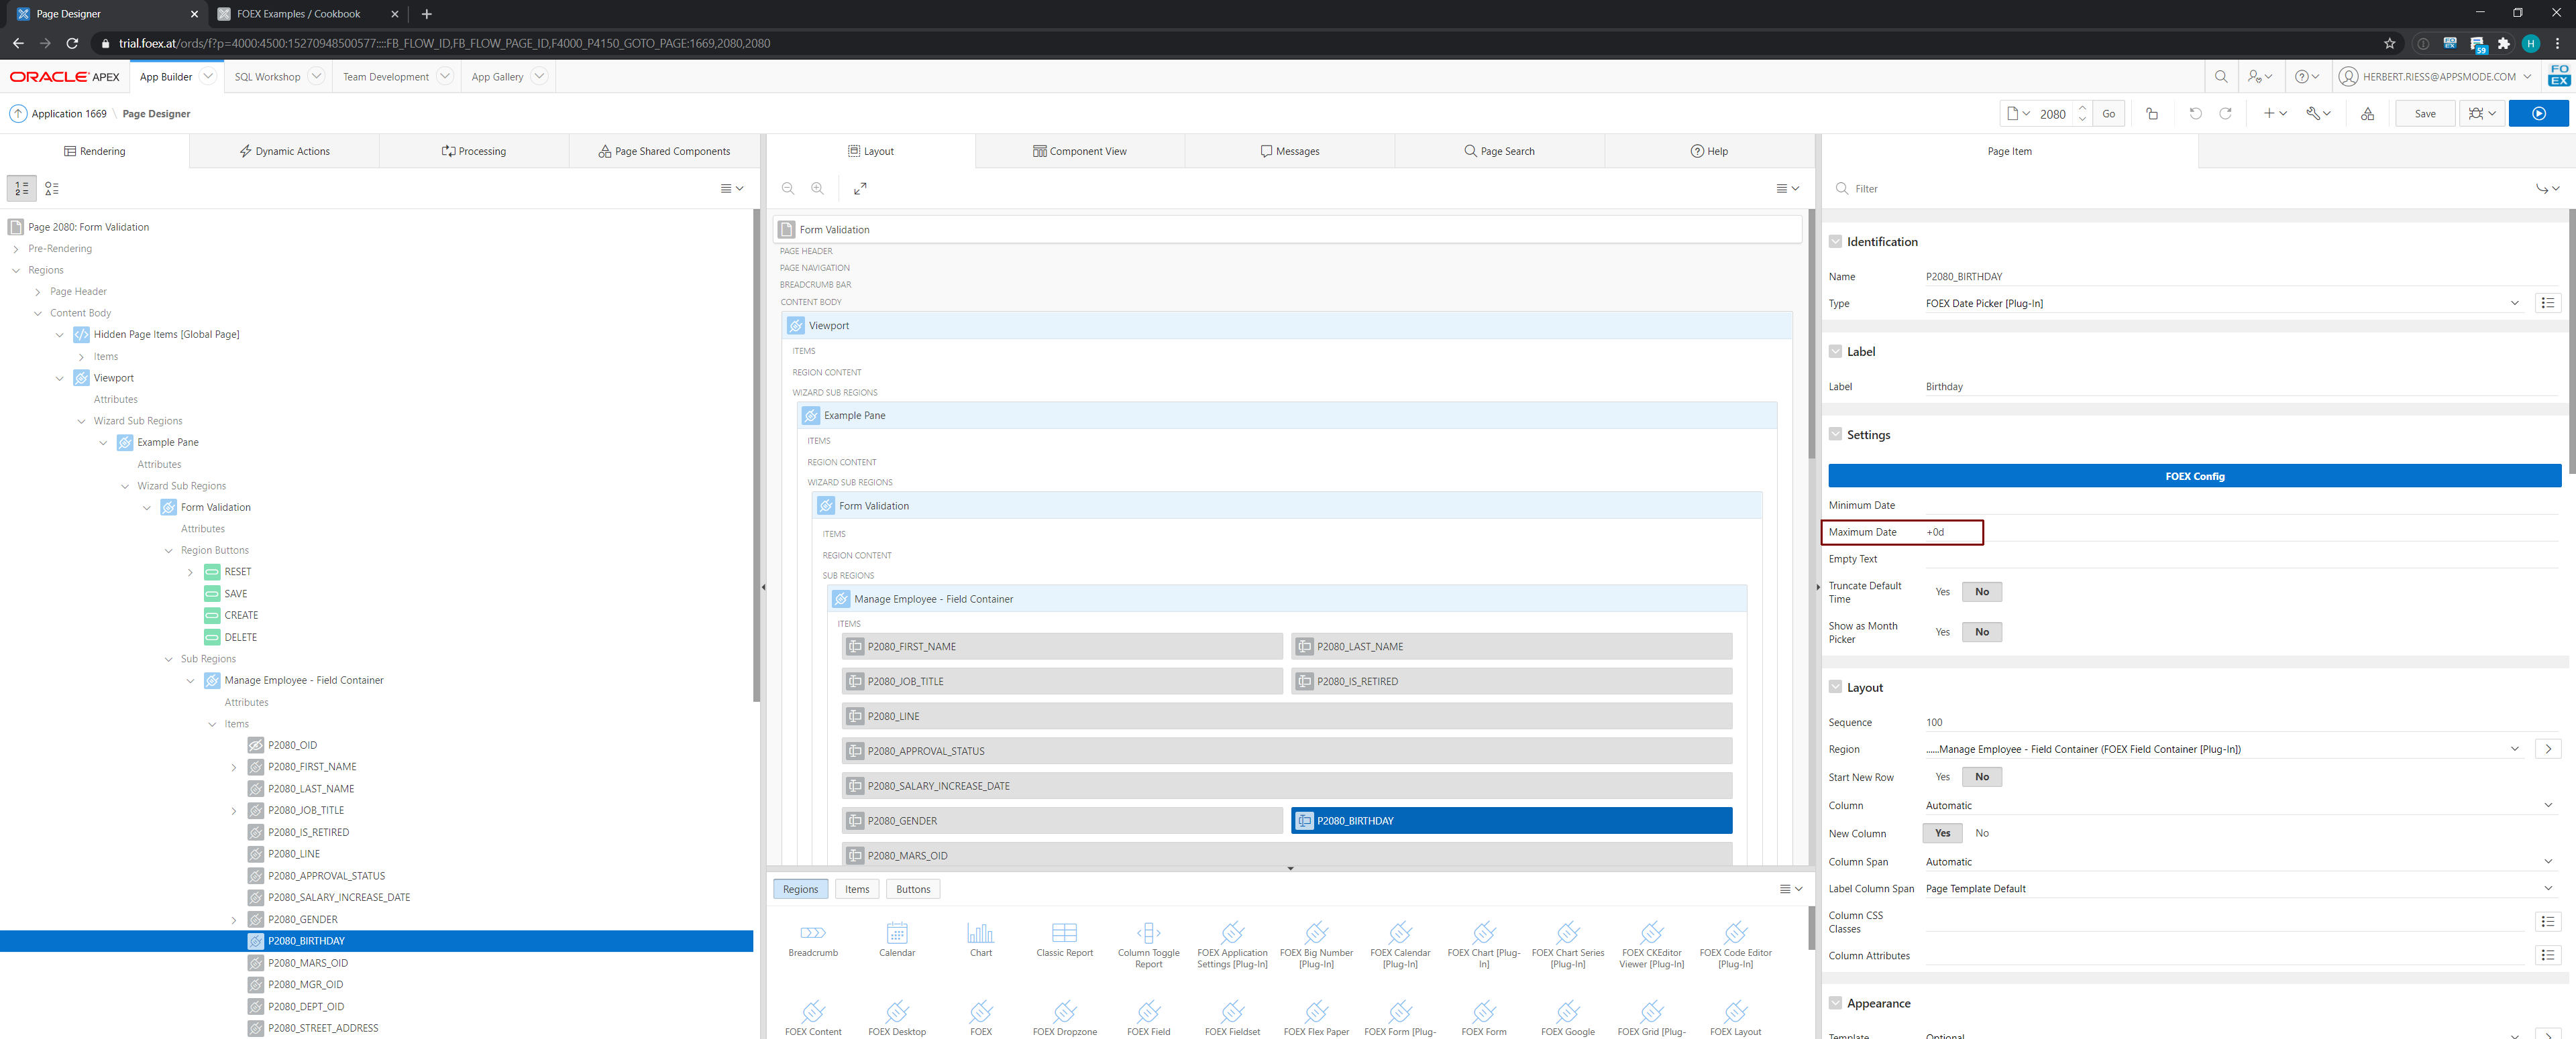Click the Save button
This screenshot has height=1039, width=2576.
point(2424,114)
